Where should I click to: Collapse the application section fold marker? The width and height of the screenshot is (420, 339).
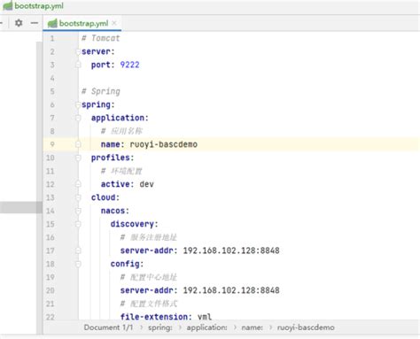(78, 118)
